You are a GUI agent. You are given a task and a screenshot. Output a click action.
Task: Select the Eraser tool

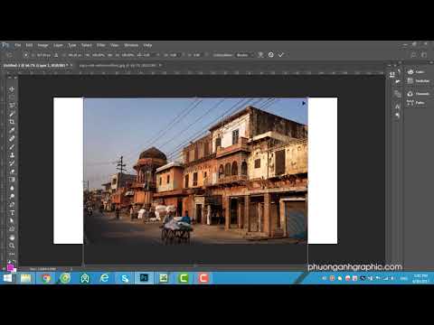click(x=12, y=172)
